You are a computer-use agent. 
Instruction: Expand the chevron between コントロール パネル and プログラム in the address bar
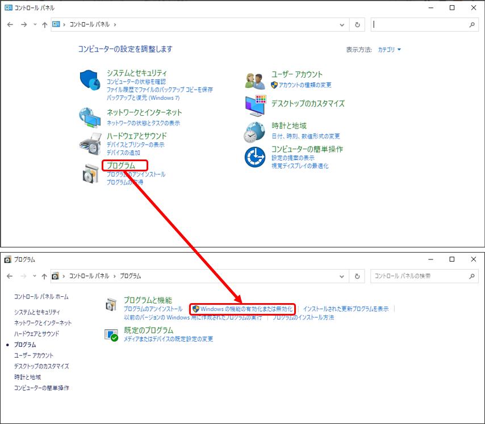115,276
